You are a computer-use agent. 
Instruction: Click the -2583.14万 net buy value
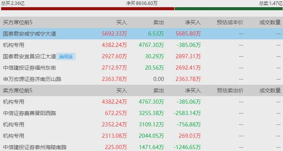point(187,113)
